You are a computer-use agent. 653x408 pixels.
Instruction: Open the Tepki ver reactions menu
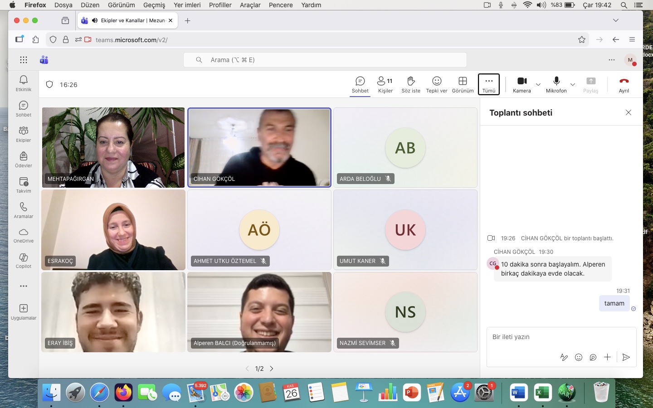(436, 84)
